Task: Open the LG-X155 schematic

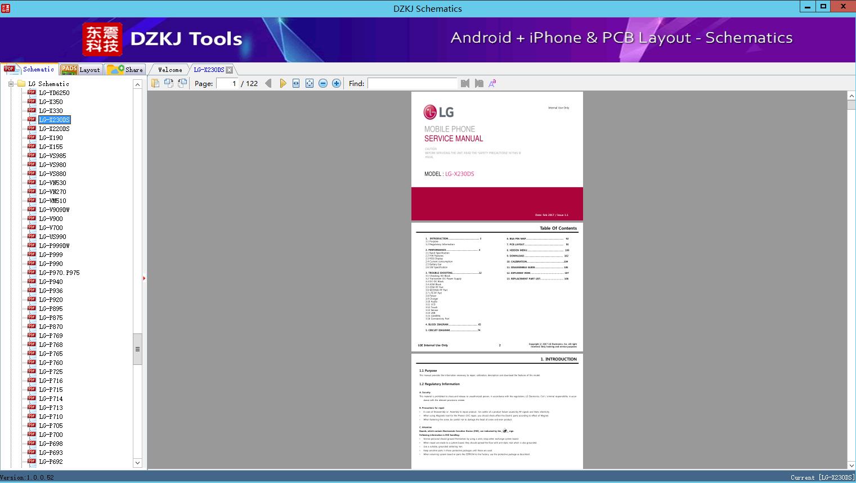Action: (51, 147)
